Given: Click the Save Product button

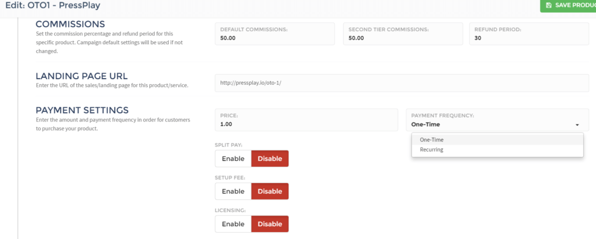Looking at the screenshot, I should click(568, 5).
